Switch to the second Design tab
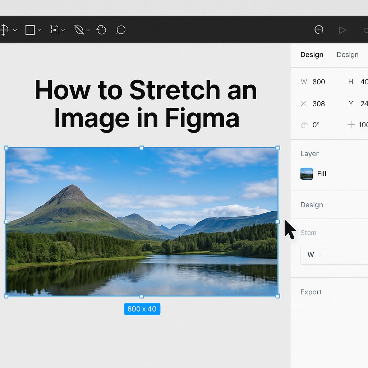This screenshot has width=368, height=368. (347, 55)
